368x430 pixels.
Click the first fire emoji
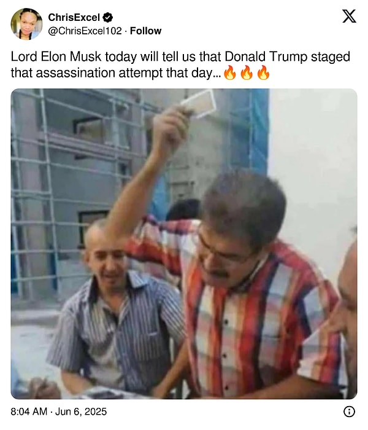click(x=230, y=73)
